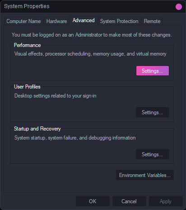Click the desktop settings sign-in description
Viewport: 186px width, 210px height.
point(56,96)
